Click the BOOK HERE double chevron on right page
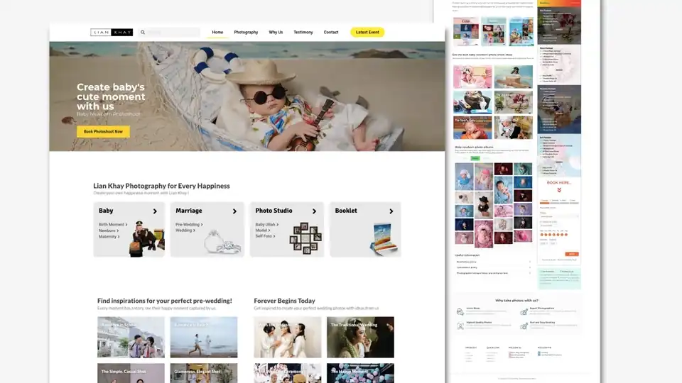682x383 pixels. click(x=559, y=190)
